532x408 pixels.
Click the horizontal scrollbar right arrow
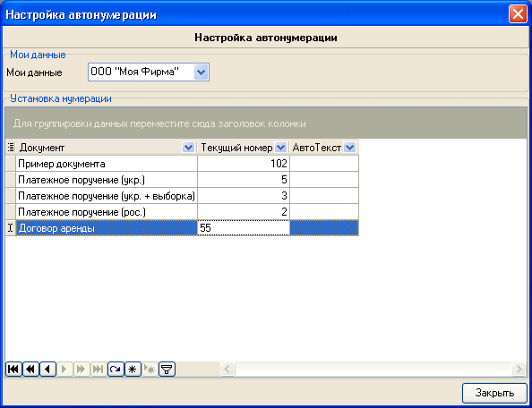(x=519, y=369)
